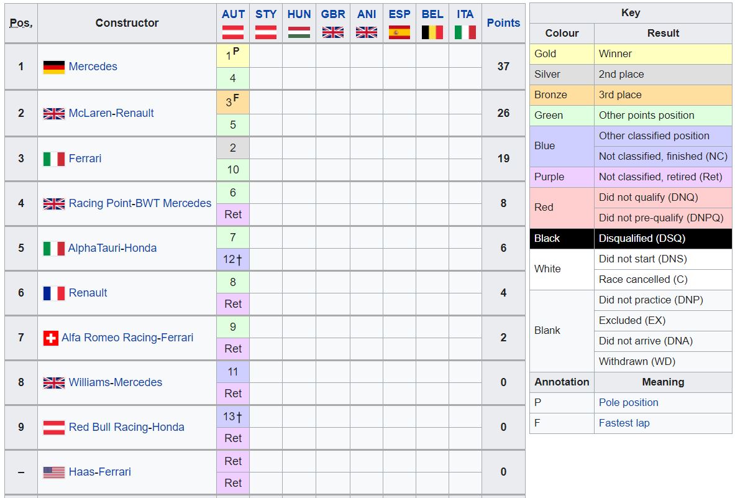Click the flag under the STY header
The width and height of the screenshot is (735, 498).
click(266, 32)
